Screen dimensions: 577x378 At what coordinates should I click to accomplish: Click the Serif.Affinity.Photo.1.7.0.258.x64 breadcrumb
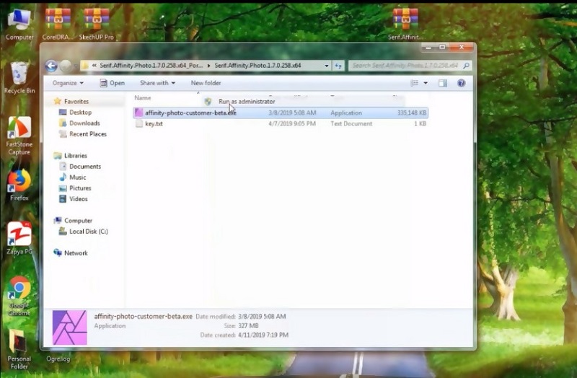click(257, 66)
